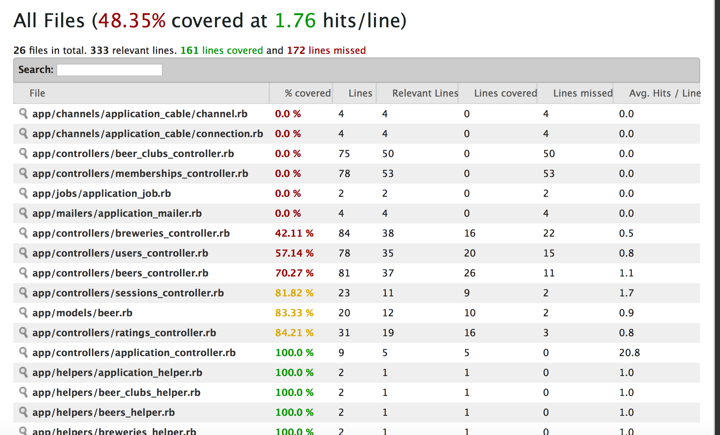
Task: Sort table by File column header
Action: click(37, 93)
